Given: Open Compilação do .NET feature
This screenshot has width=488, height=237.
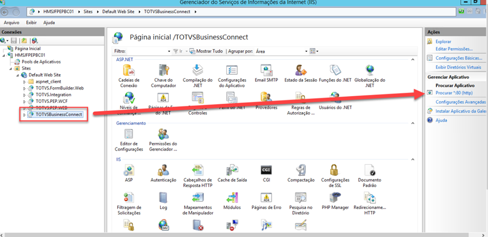Looking at the screenshot, I should tap(197, 76).
